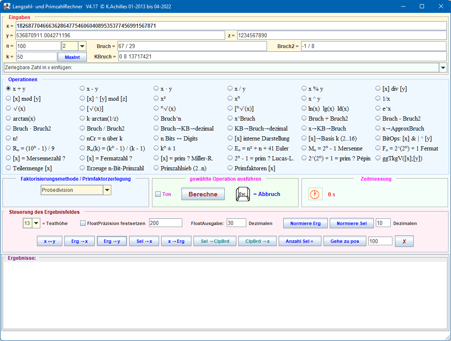The height and width of the screenshot is (341, 451).
Task: Enable the Ton checkbox
Action: (158, 194)
